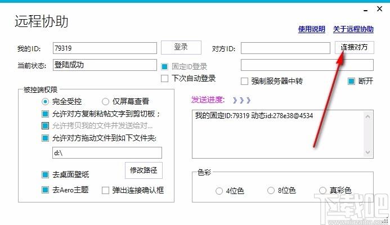The image size is (390, 225).
Task: Focus the 我的ID input field
Action: click(x=105, y=48)
